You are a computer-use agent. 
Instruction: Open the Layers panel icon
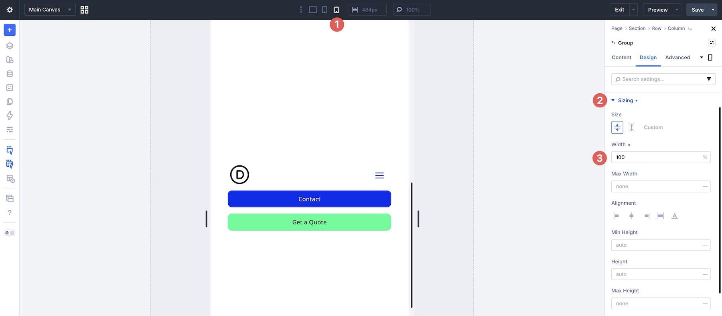[x=10, y=46]
